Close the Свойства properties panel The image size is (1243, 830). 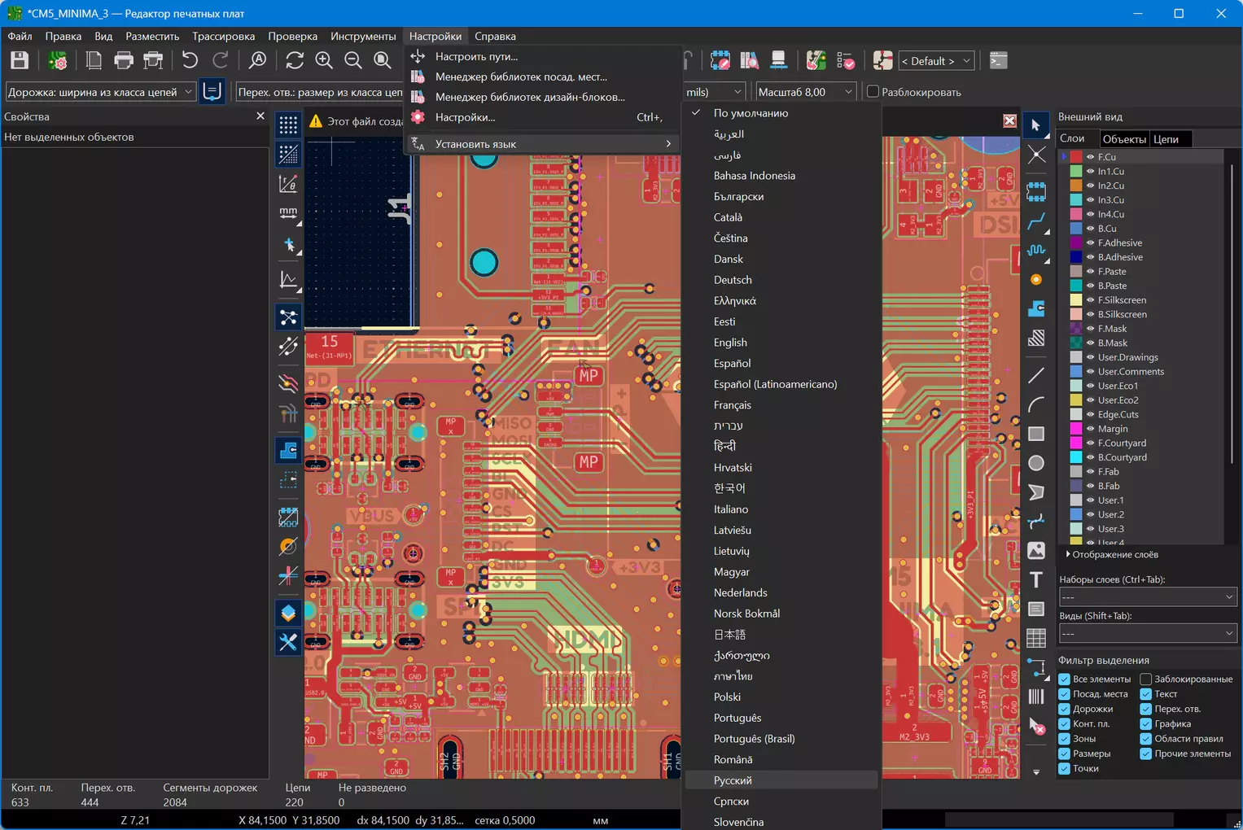(260, 116)
